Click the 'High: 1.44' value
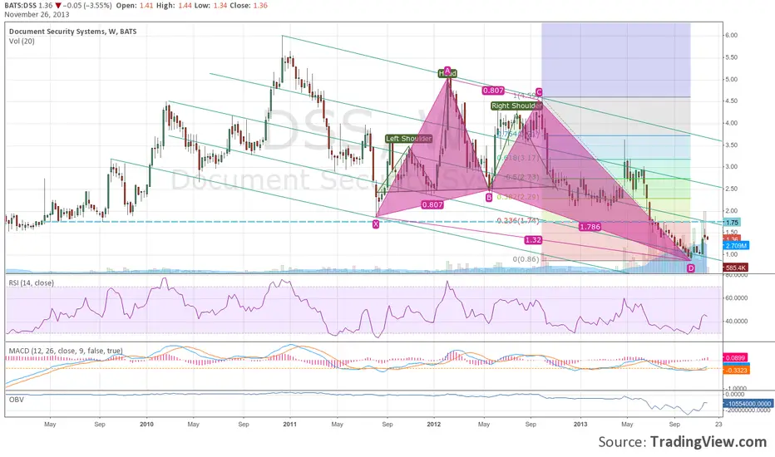The image size is (775, 457). coord(173,6)
